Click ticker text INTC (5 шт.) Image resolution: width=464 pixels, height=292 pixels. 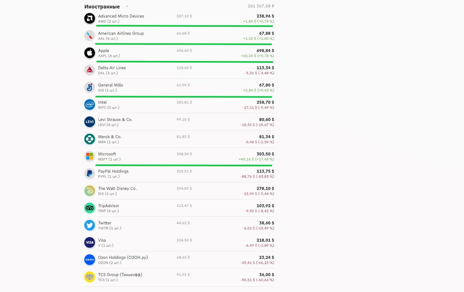pyautogui.click(x=109, y=108)
